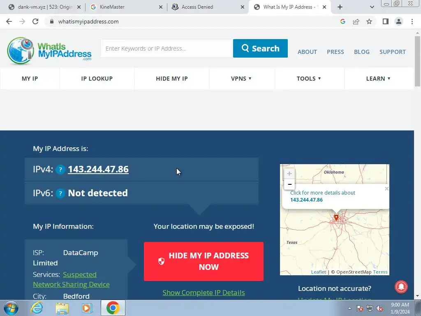Open Windows Explorer folder in taskbar
The image size is (421, 316).
pyautogui.click(x=62, y=308)
